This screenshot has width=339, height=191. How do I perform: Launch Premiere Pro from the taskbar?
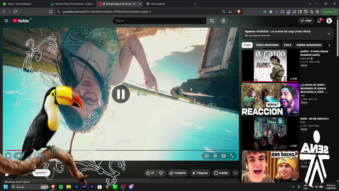tap(92, 187)
